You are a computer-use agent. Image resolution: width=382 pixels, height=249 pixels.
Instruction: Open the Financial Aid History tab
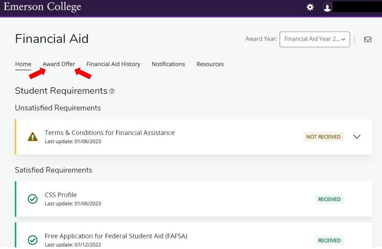113,64
